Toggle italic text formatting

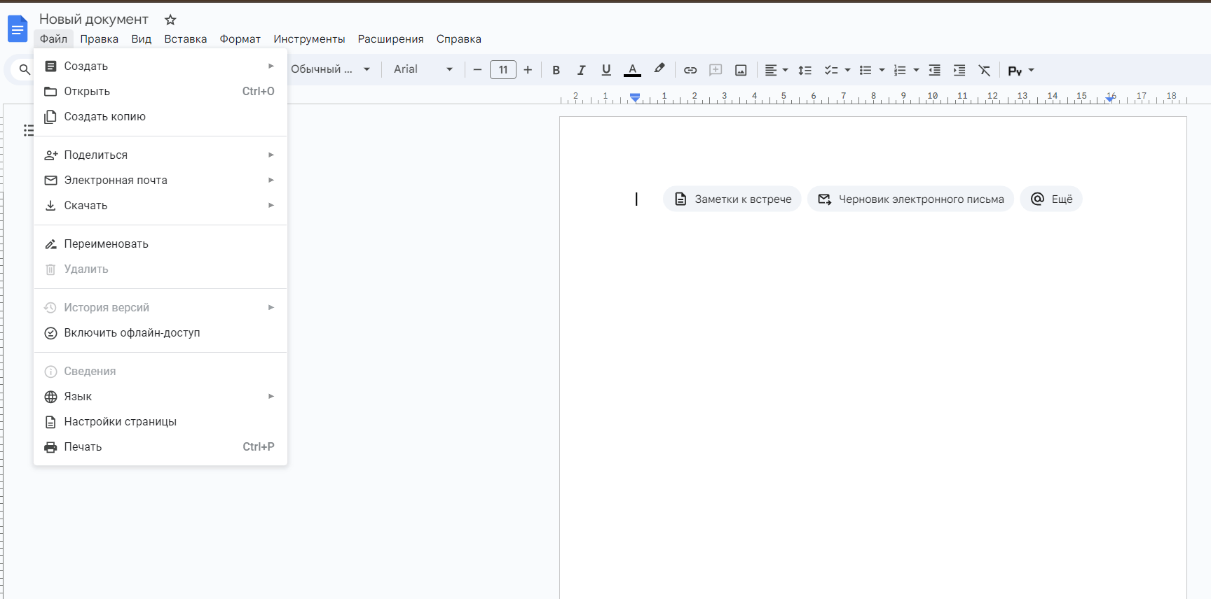click(581, 70)
